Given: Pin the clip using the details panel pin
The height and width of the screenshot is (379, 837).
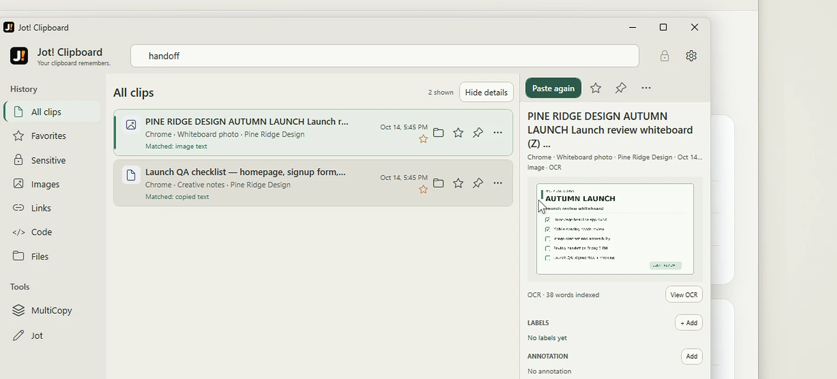Looking at the screenshot, I should pyautogui.click(x=621, y=88).
